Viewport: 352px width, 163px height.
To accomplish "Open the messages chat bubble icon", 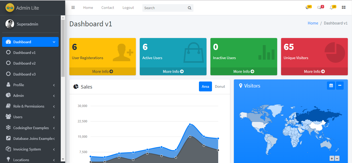I will (x=319, y=8).
